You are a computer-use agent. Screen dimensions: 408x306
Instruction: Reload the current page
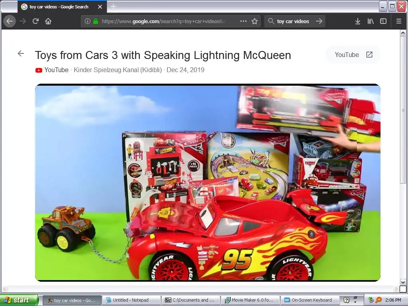click(x=35, y=21)
